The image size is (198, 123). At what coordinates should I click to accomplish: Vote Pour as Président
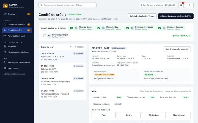click(x=104, y=115)
